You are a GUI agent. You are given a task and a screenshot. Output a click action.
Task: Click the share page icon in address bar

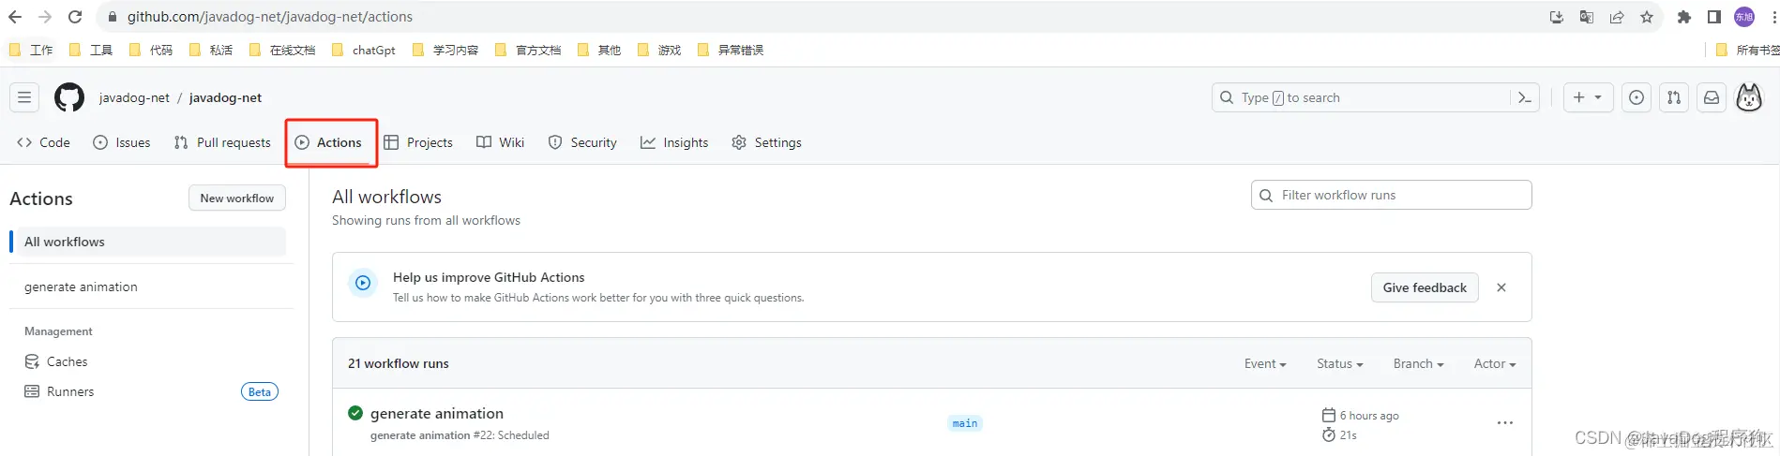pos(1617,17)
